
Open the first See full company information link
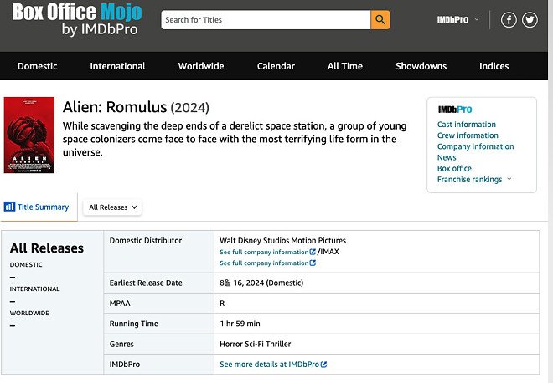267,252
